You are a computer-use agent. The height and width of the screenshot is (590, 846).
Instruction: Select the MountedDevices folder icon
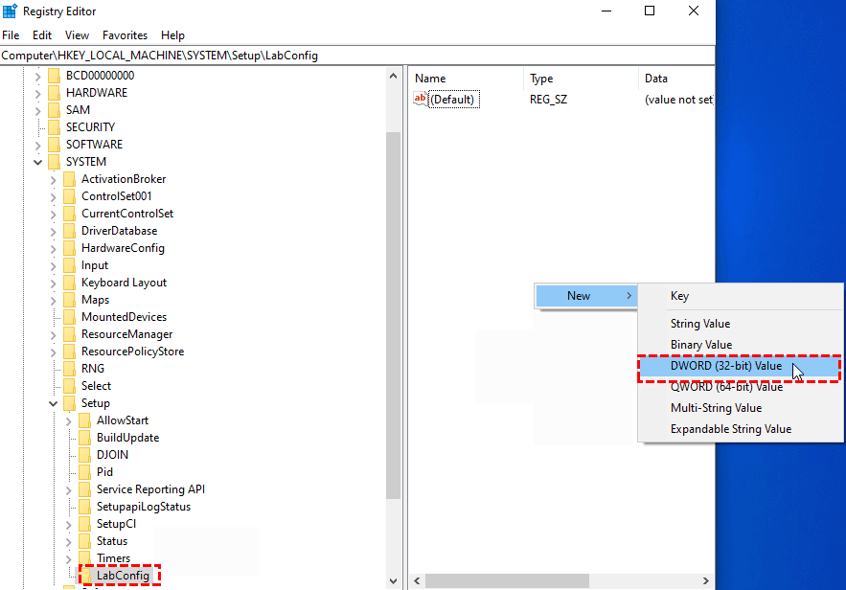tap(69, 317)
